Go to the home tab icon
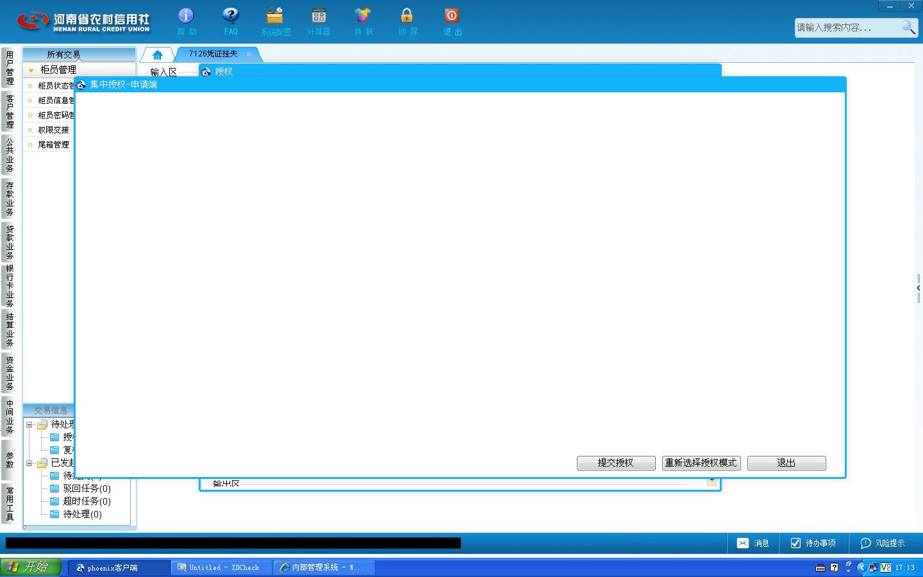Screen dimensions: 923x577 [158, 55]
